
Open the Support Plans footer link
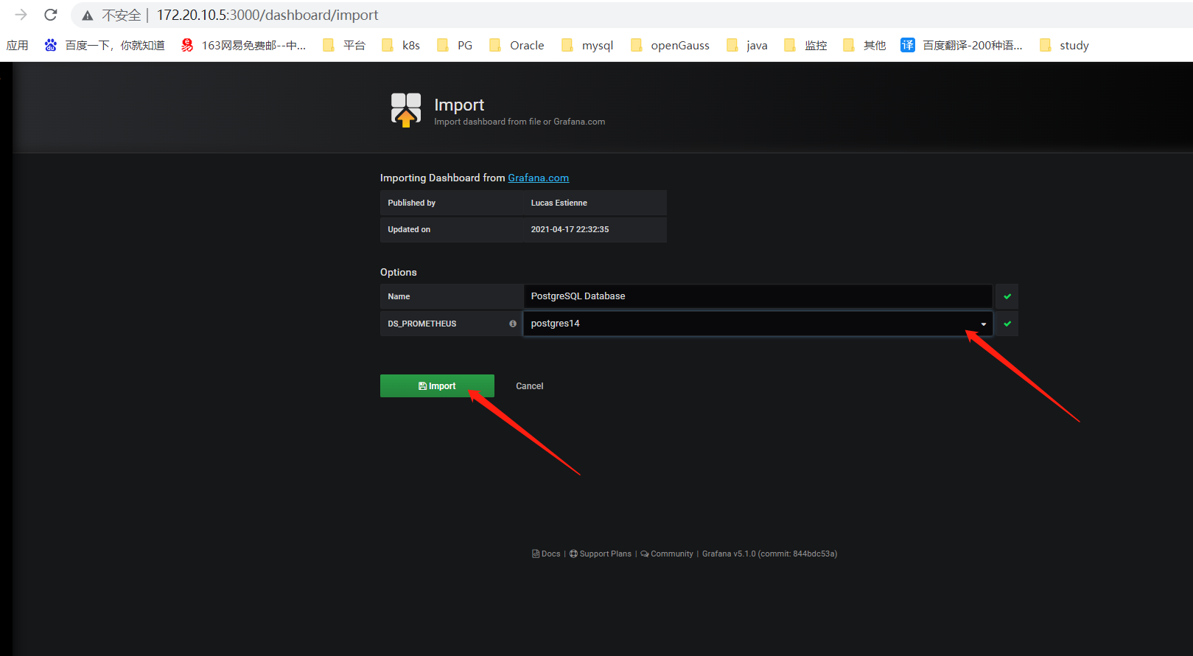601,554
